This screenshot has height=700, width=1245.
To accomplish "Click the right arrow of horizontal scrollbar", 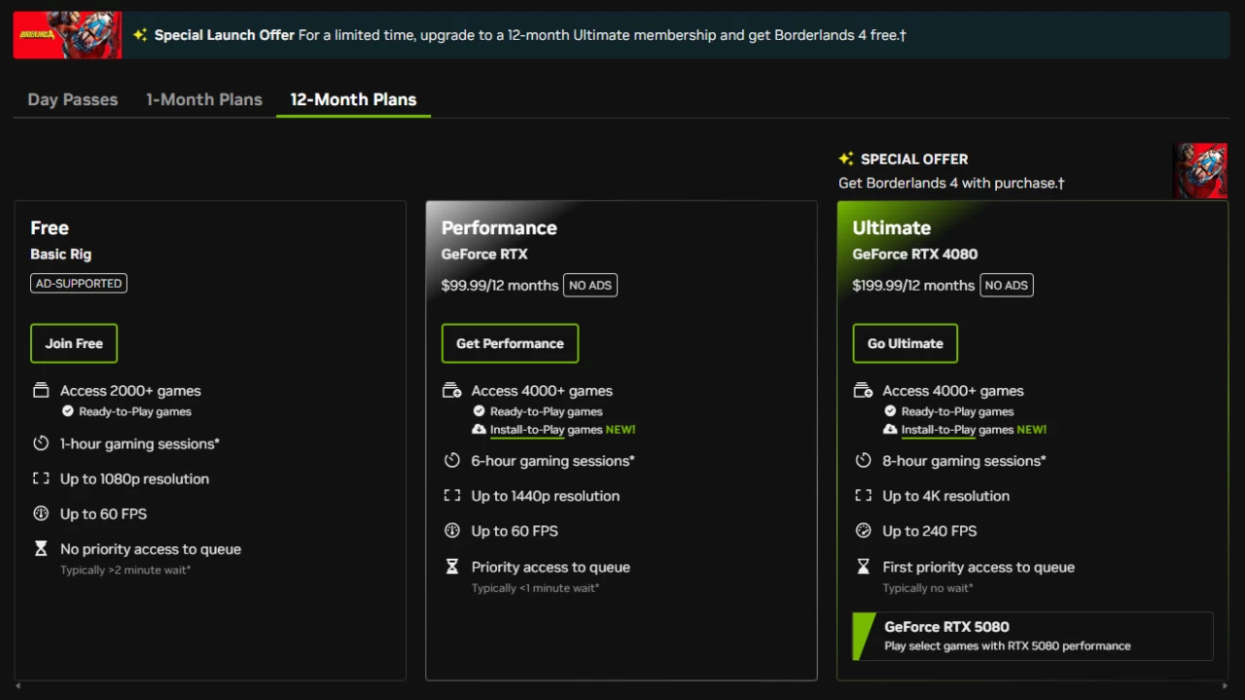I will 1227,686.
